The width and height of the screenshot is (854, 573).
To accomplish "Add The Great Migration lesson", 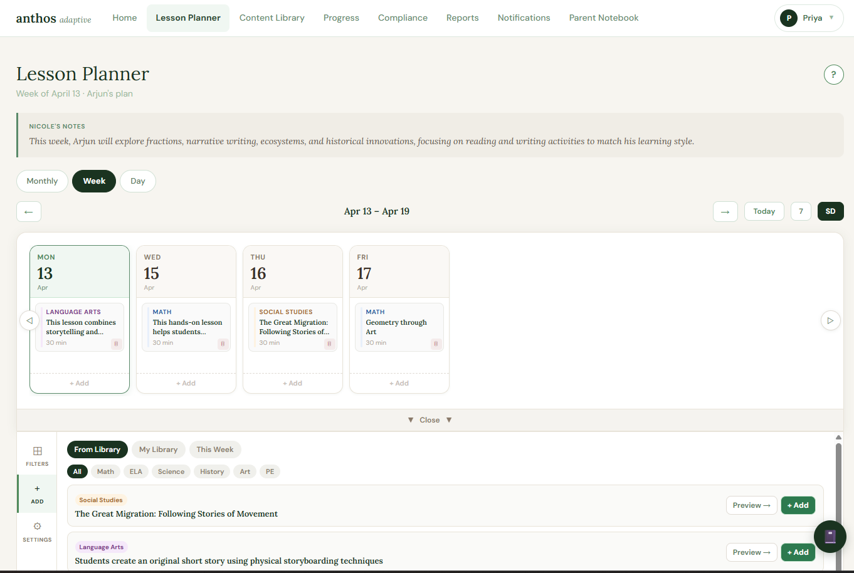I will [x=798, y=505].
